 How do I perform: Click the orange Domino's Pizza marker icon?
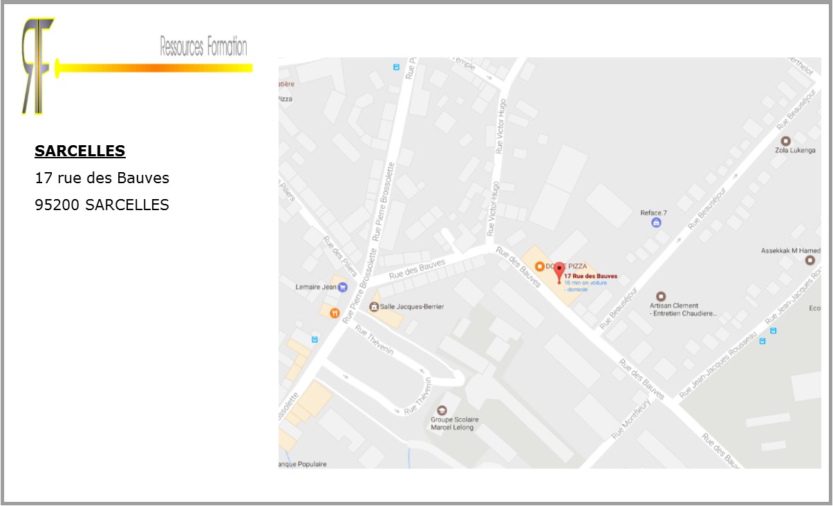click(540, 266)
